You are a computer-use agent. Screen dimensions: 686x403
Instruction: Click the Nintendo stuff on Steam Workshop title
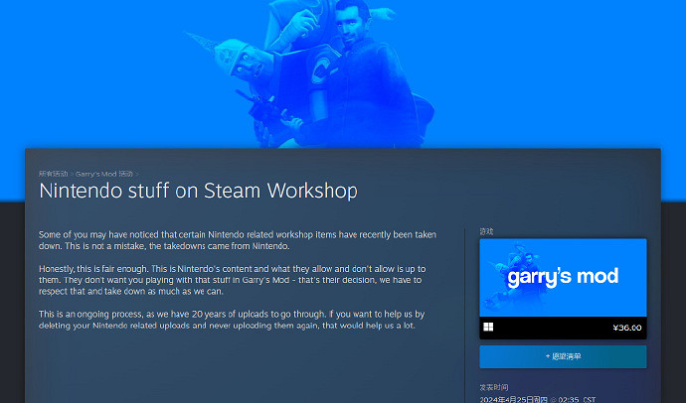click(198, 191)
